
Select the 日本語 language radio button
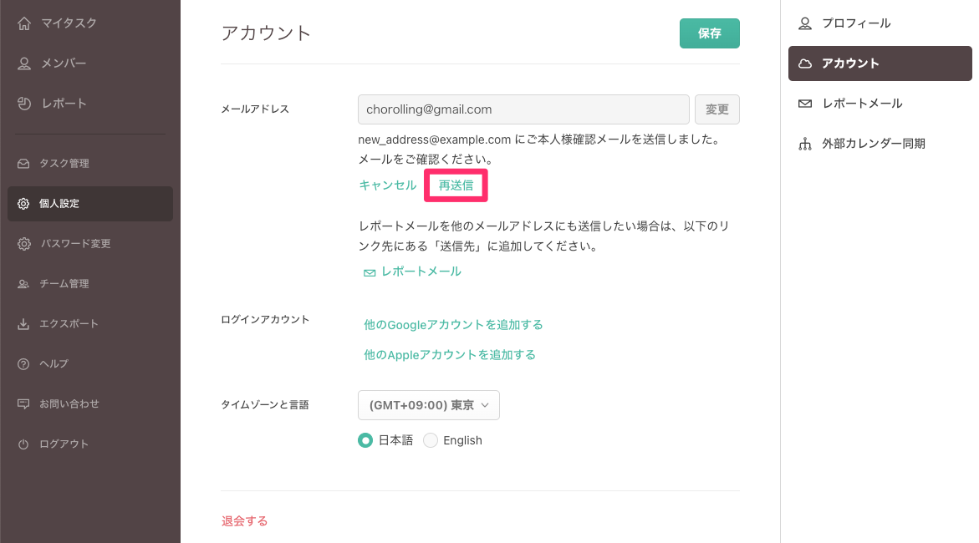coord(365,440)
